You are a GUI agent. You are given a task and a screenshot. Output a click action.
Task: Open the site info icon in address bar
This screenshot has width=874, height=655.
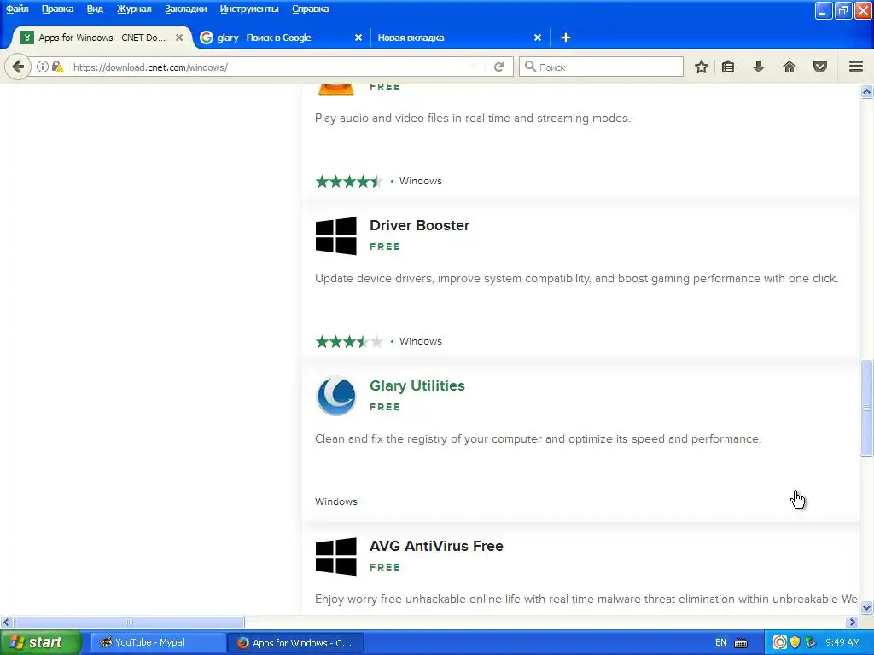pos(43,67)
